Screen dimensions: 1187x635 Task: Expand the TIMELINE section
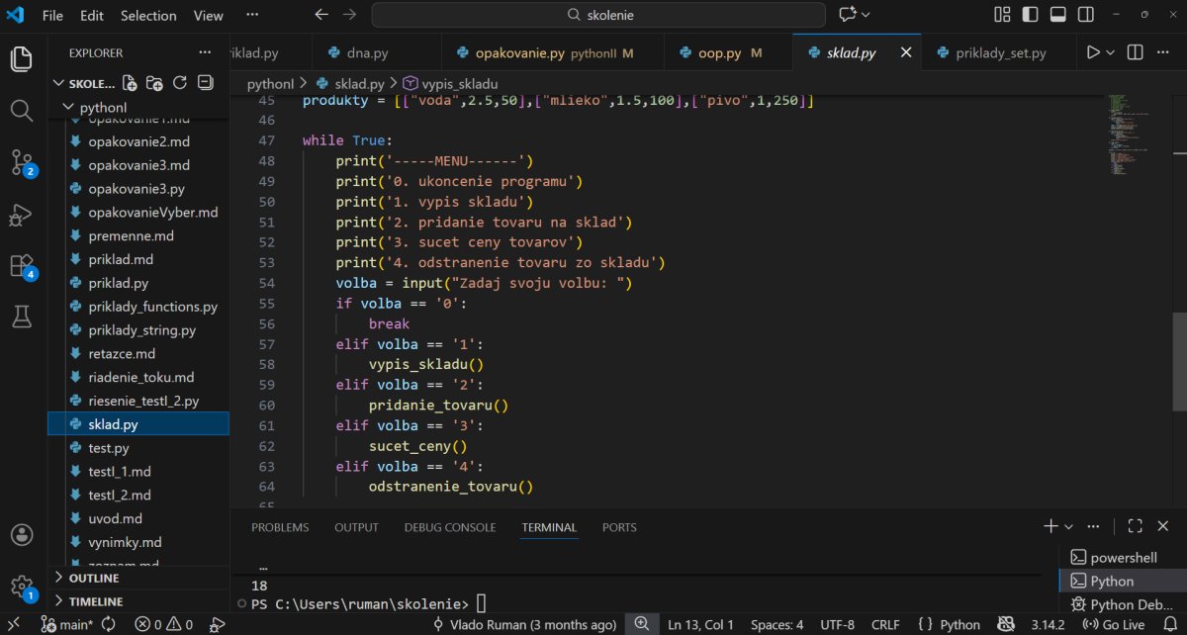[95, 601]
